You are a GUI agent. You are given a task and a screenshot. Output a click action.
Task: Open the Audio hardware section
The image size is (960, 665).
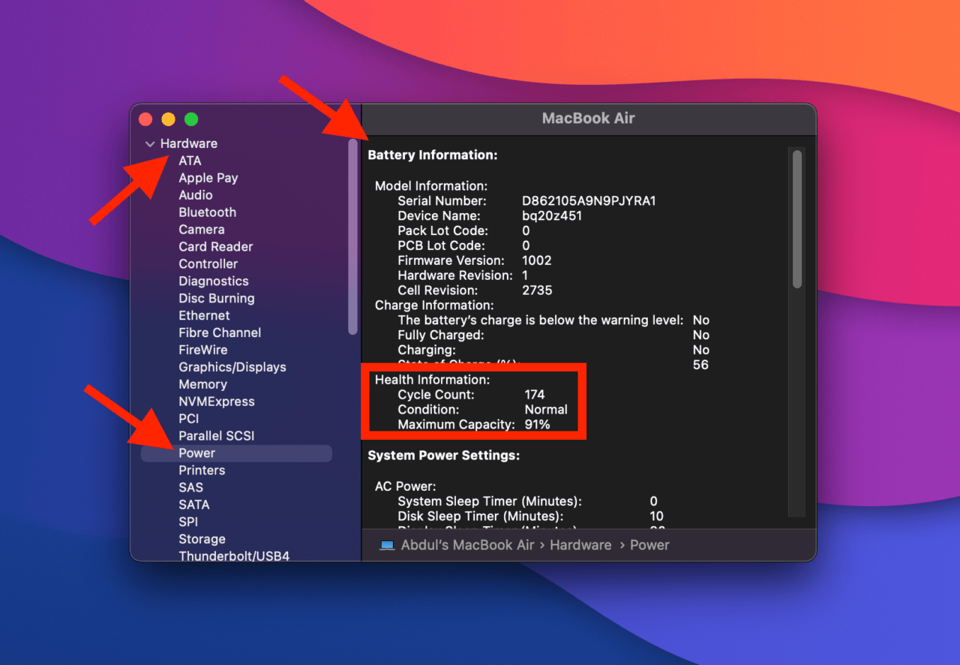(x=195, y=194)
